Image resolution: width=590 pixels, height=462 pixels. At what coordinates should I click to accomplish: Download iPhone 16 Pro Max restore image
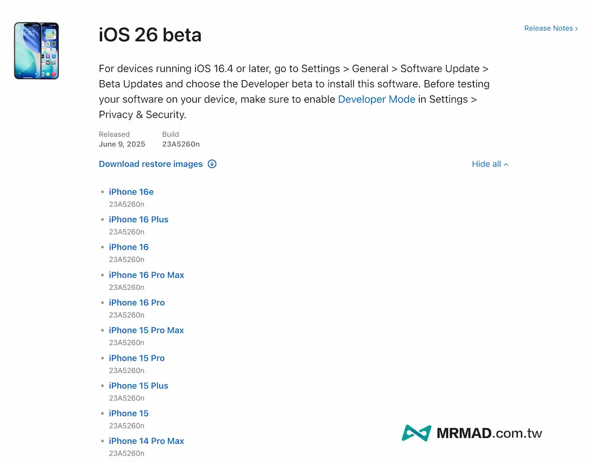tap(146, 275)
